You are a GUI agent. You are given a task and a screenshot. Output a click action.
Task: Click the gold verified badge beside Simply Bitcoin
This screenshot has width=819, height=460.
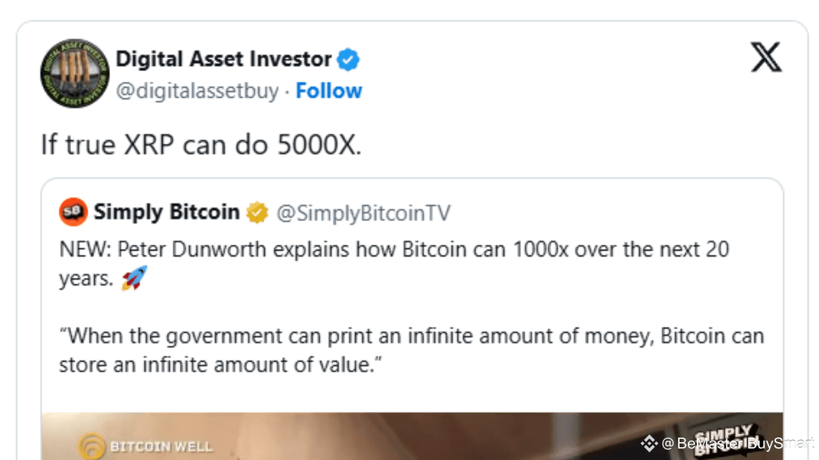click(x=257, y=211)
